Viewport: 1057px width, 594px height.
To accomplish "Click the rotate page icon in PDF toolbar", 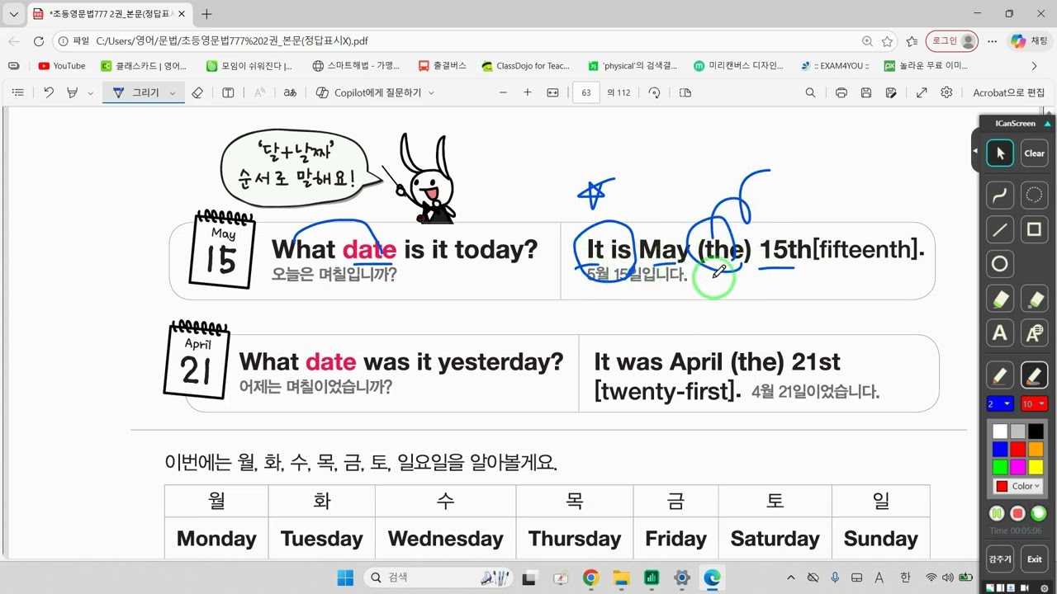I will point(655,93).
